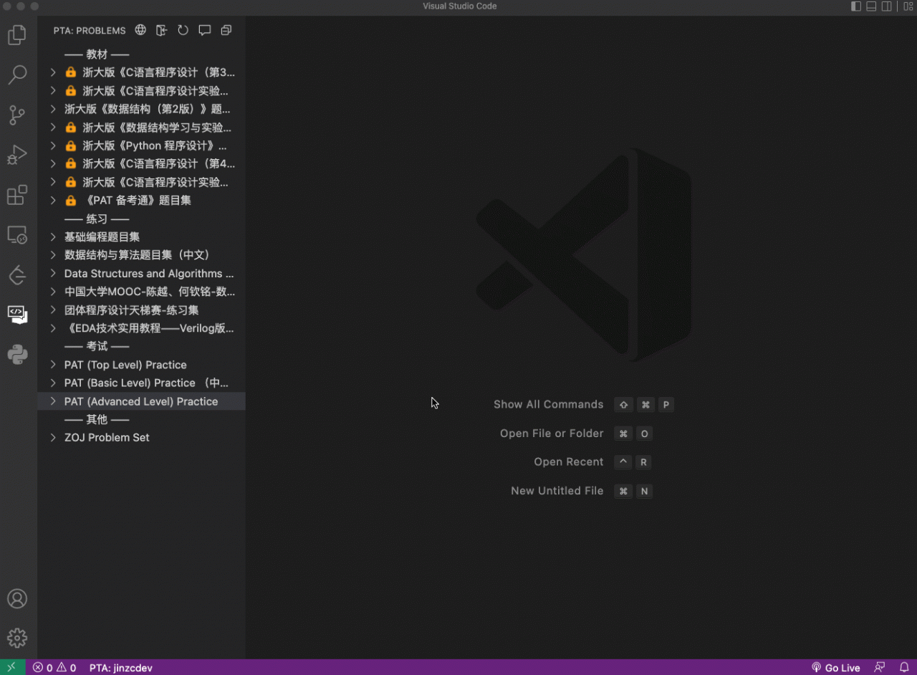
Task: Collapse all items in PTA Problems tree
Action: (226, 30)
